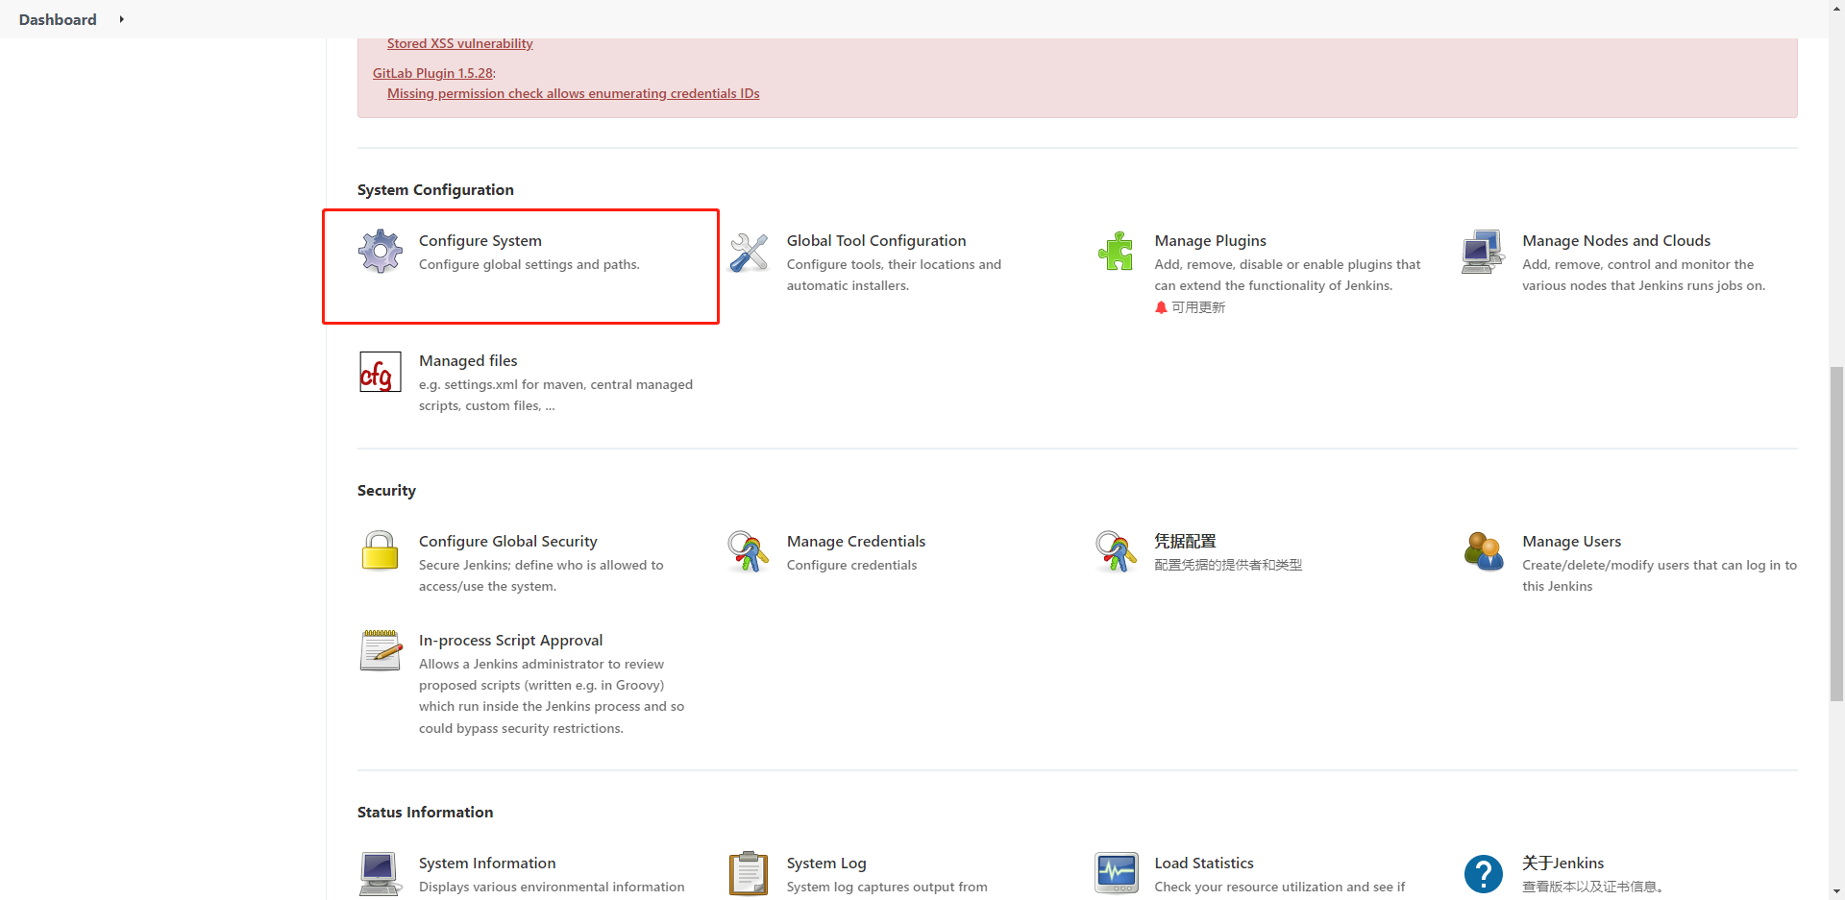Open Missing permission check advisory link

574,93
